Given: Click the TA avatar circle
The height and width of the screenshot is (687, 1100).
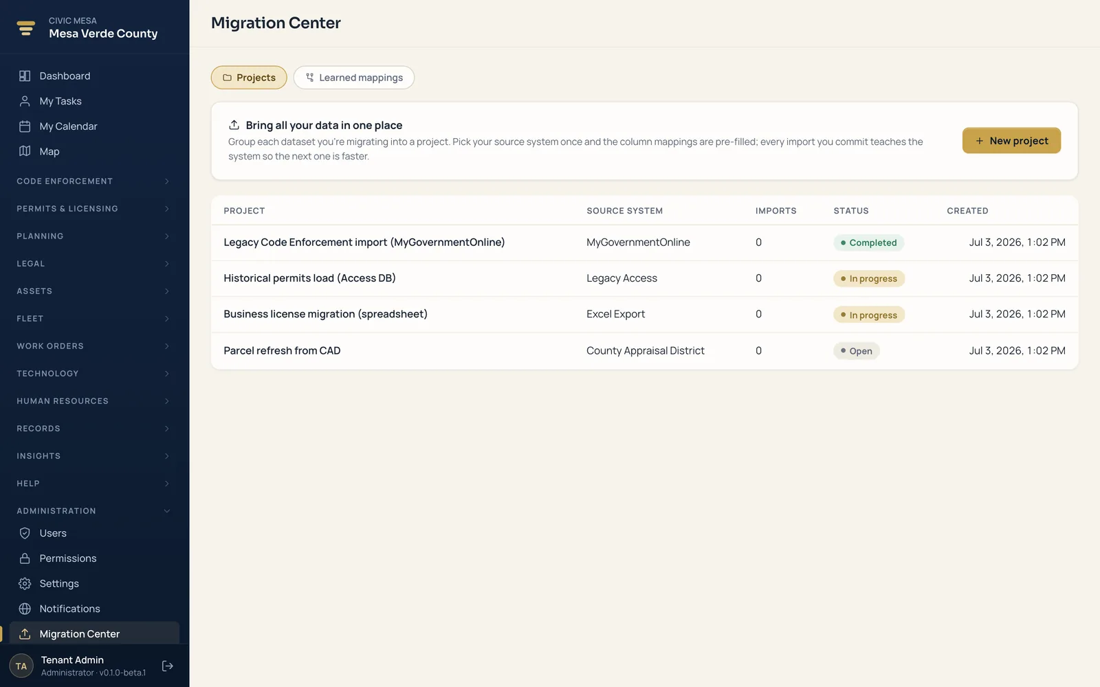Looking at the screenshot, I should pos(21,666).
